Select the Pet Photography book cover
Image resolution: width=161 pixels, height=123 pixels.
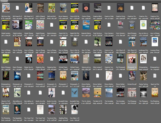click(x=120, y=59)
